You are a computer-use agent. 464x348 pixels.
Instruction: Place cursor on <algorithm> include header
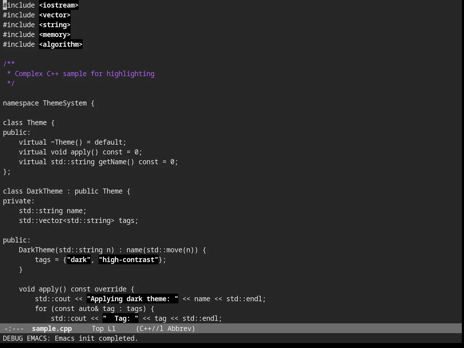61,44
